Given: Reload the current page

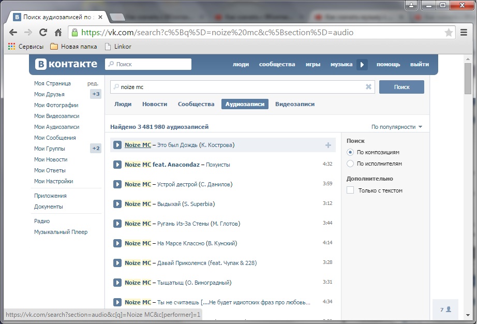Looking at the screenshot, I should pos(43,32).
